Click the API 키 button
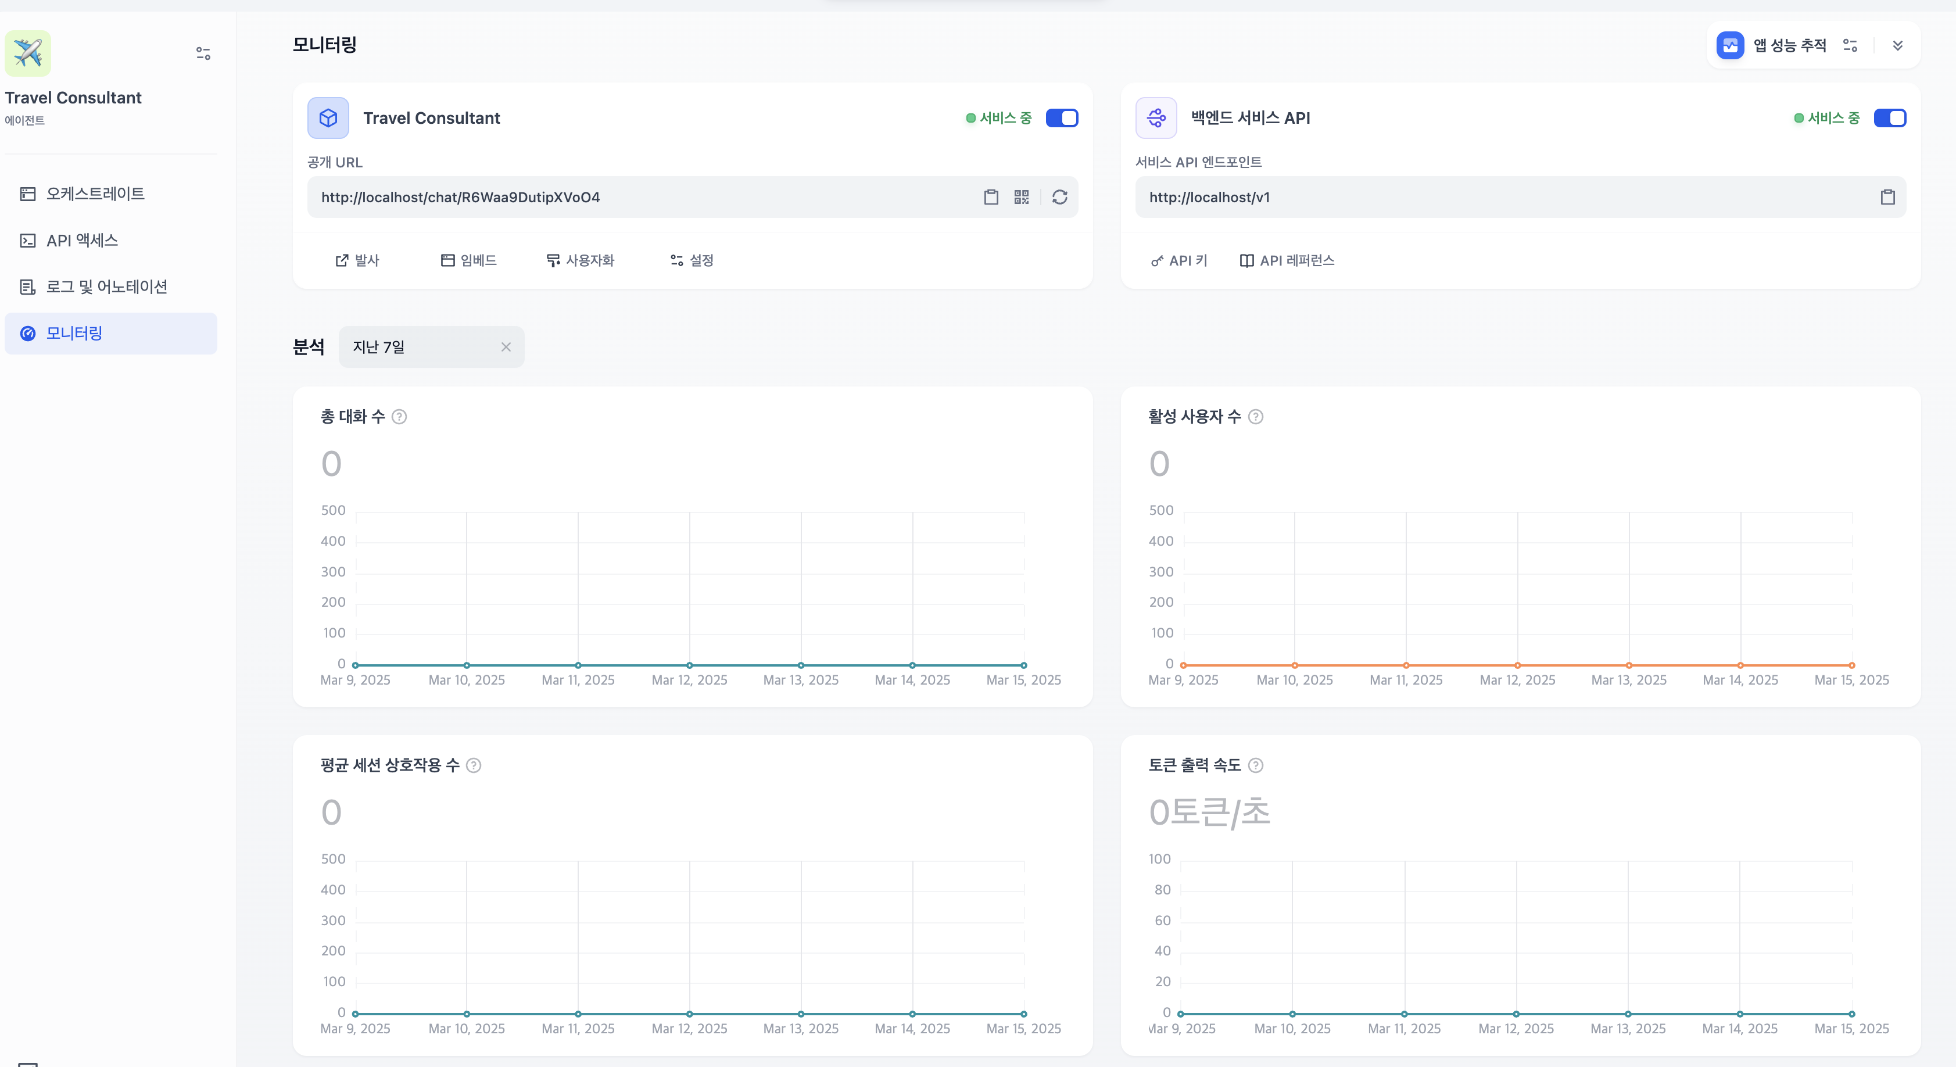This screenshot has height=1067, width=1956. (1179, 260)
